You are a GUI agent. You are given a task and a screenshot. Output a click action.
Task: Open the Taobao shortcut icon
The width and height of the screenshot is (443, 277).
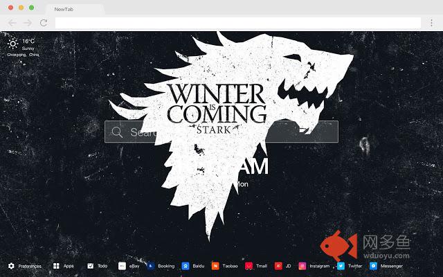tap(215, 266)
